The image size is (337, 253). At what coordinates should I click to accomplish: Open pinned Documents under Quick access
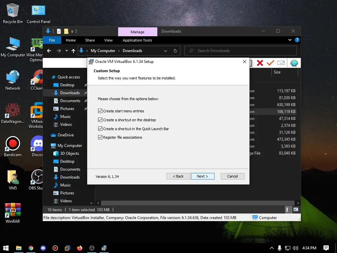click(x=70, y=101)
